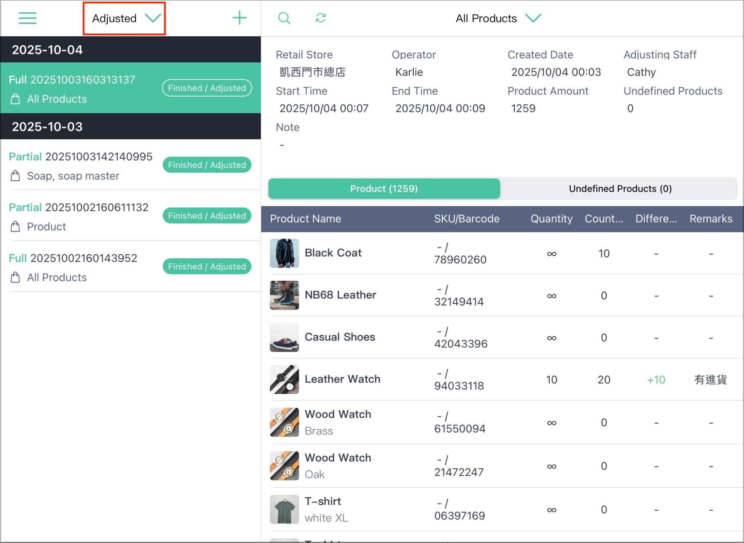Viewport: 744px width, 543px height.
Task: Open product search magnifier icon
Action: (284, 18)
